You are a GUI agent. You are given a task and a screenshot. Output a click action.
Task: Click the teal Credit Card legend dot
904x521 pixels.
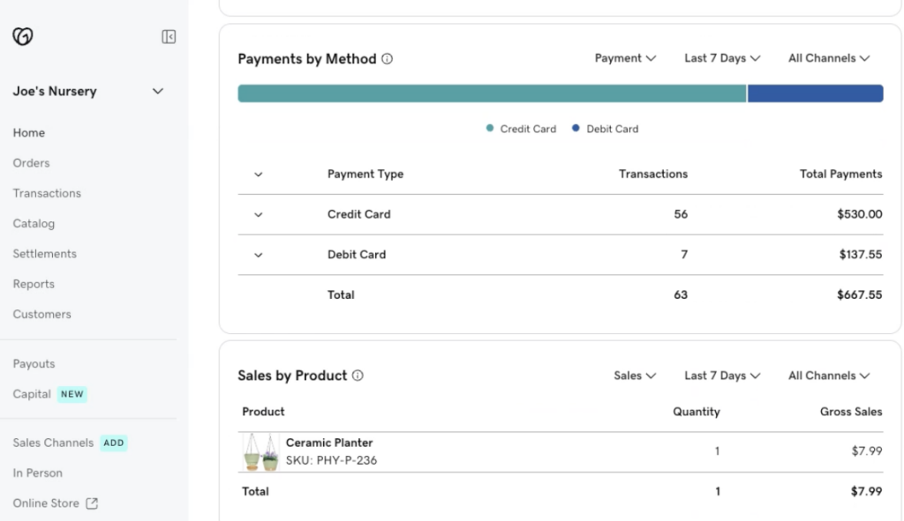[x=488, y=128]
